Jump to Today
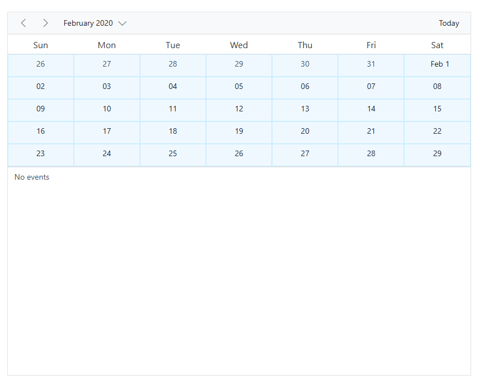Screen dimensions: 479x389 click(449, 23)
